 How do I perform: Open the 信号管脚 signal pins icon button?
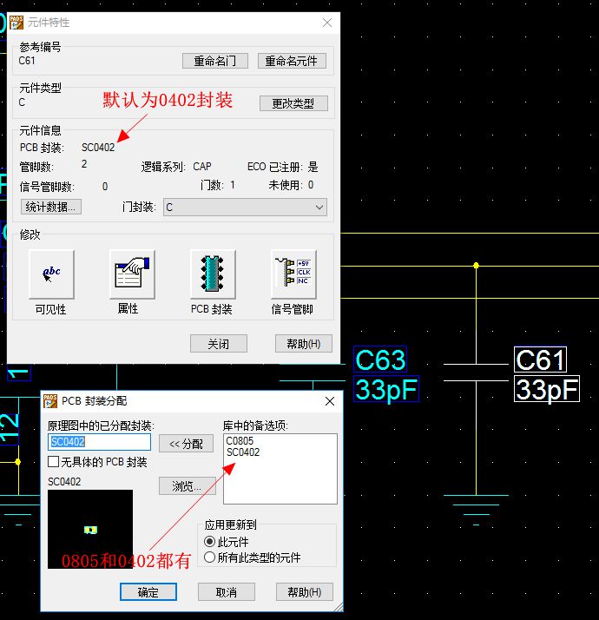click(x=293, y=274)
